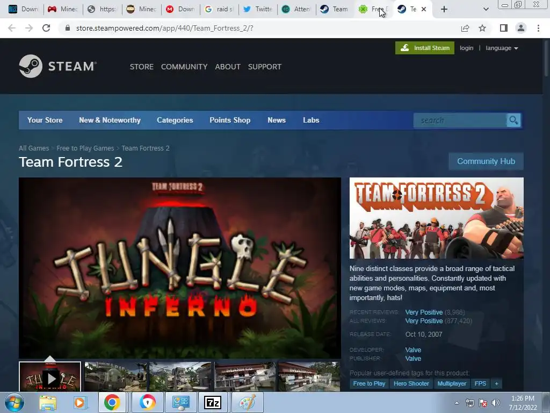Screen dimensions: 550x413
Task: Bookmark this page with the star icon
Action: [x=482, y=28]
